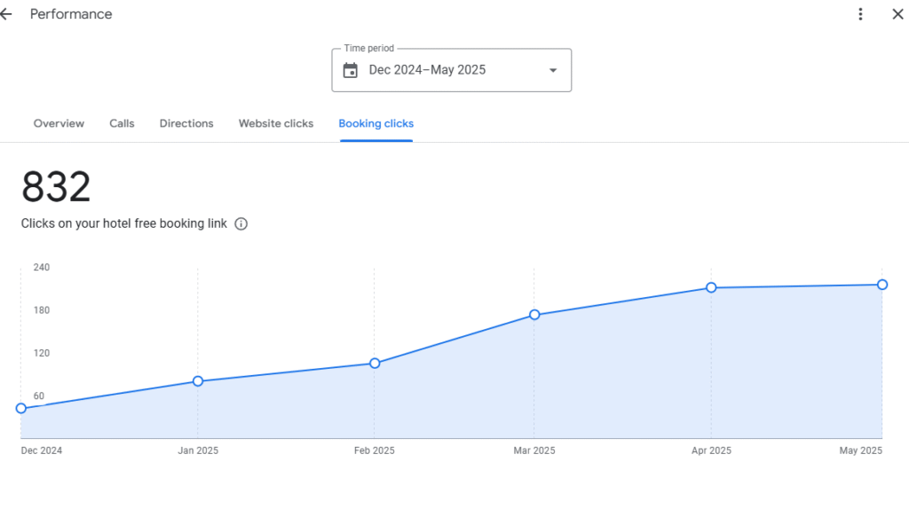
Task: Click the calendar icon in Time period
Action: 350,70
